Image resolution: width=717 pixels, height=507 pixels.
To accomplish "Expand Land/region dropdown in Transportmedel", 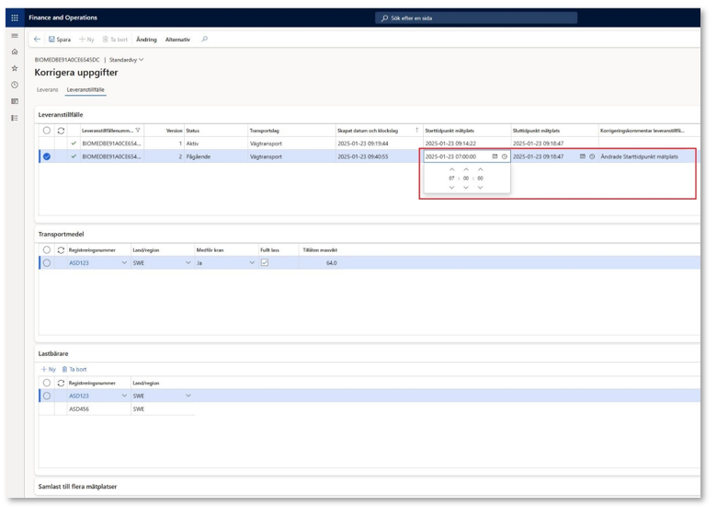I will [x=188, y=263].
